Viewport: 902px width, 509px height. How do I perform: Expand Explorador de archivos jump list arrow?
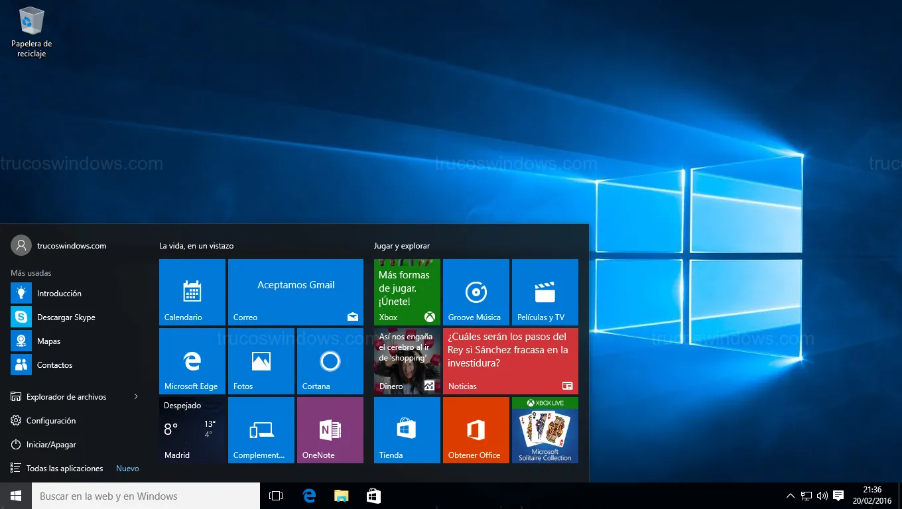tap(136, 397)
